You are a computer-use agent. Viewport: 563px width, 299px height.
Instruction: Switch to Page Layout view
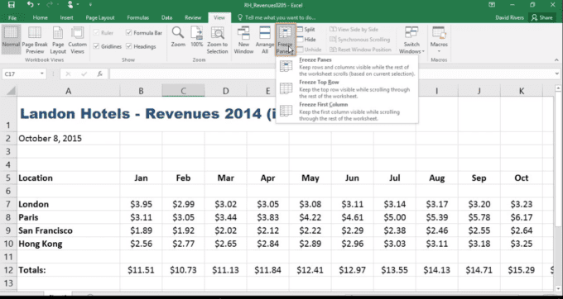pos(58,40)
